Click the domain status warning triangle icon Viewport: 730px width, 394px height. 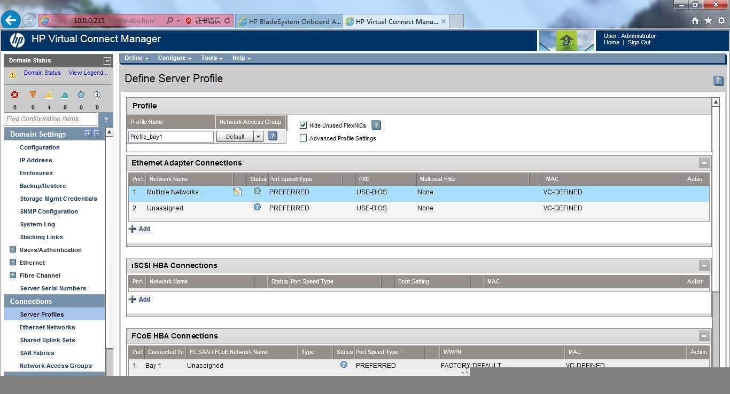[13, 75]
